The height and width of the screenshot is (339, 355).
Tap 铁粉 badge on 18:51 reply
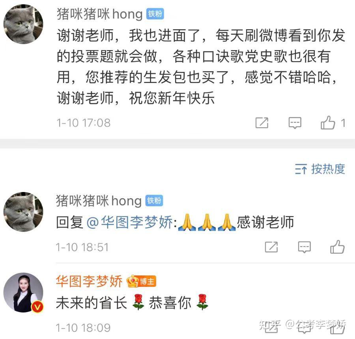[x=154, y=201]
